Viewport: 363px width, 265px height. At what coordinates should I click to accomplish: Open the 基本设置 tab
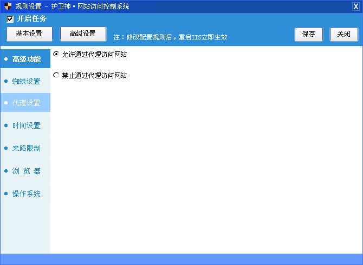pyautogui.click(x=29, y=34)
